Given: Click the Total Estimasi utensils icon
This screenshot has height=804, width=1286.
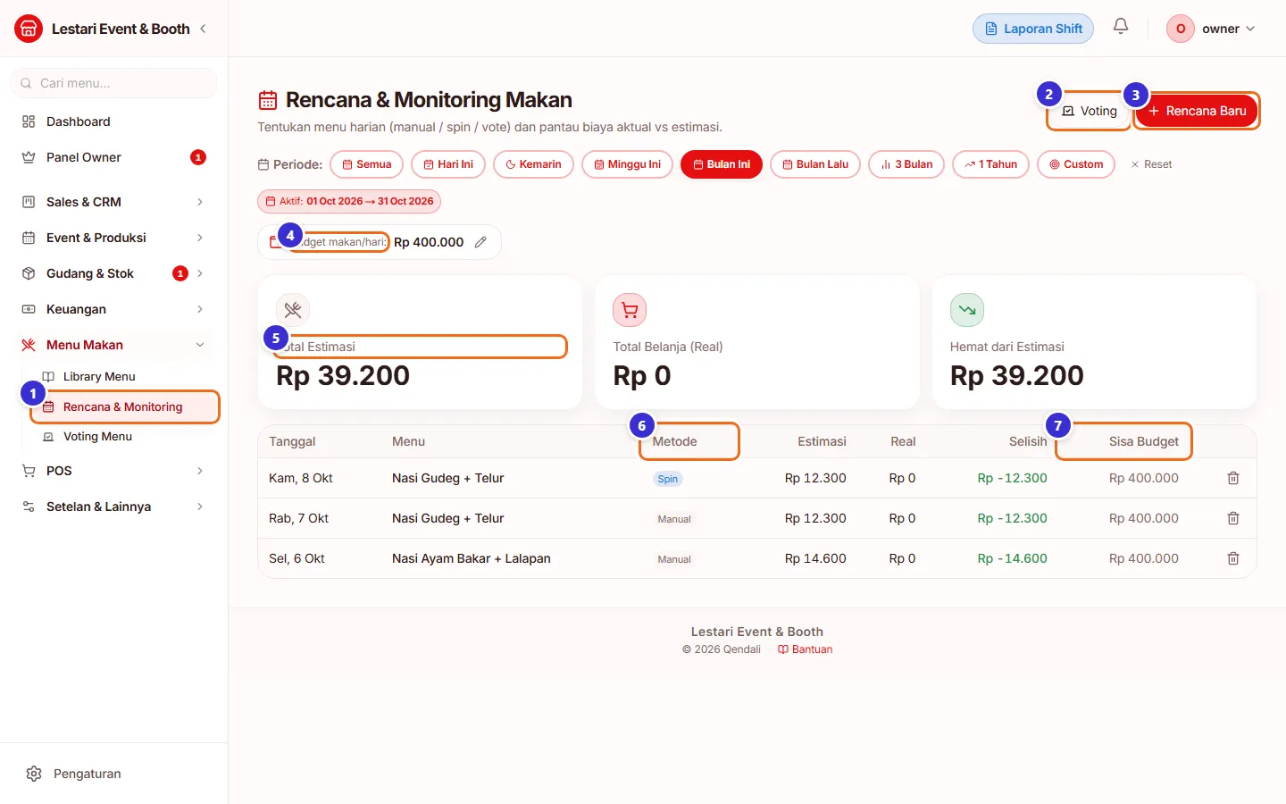Looking at the screenshot, I should click(x=293, y=310).
